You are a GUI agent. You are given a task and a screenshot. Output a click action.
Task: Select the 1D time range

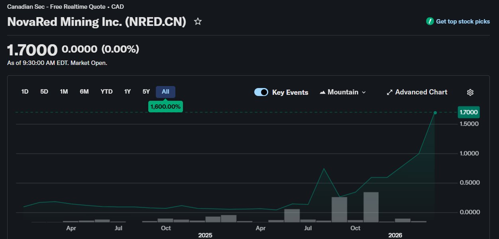tap(25, 92)
